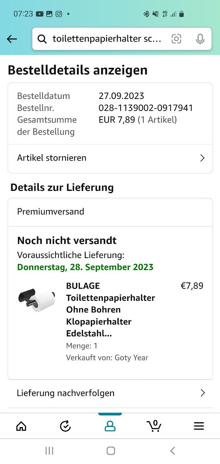Start voice search with microphone icon
Viewport: 220px width, 464px height.
click(200, 39)
